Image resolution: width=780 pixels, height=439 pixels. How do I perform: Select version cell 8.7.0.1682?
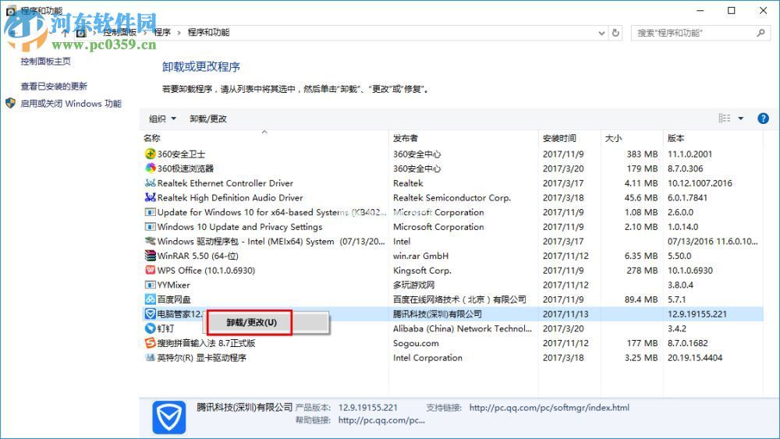pos(688,343)
